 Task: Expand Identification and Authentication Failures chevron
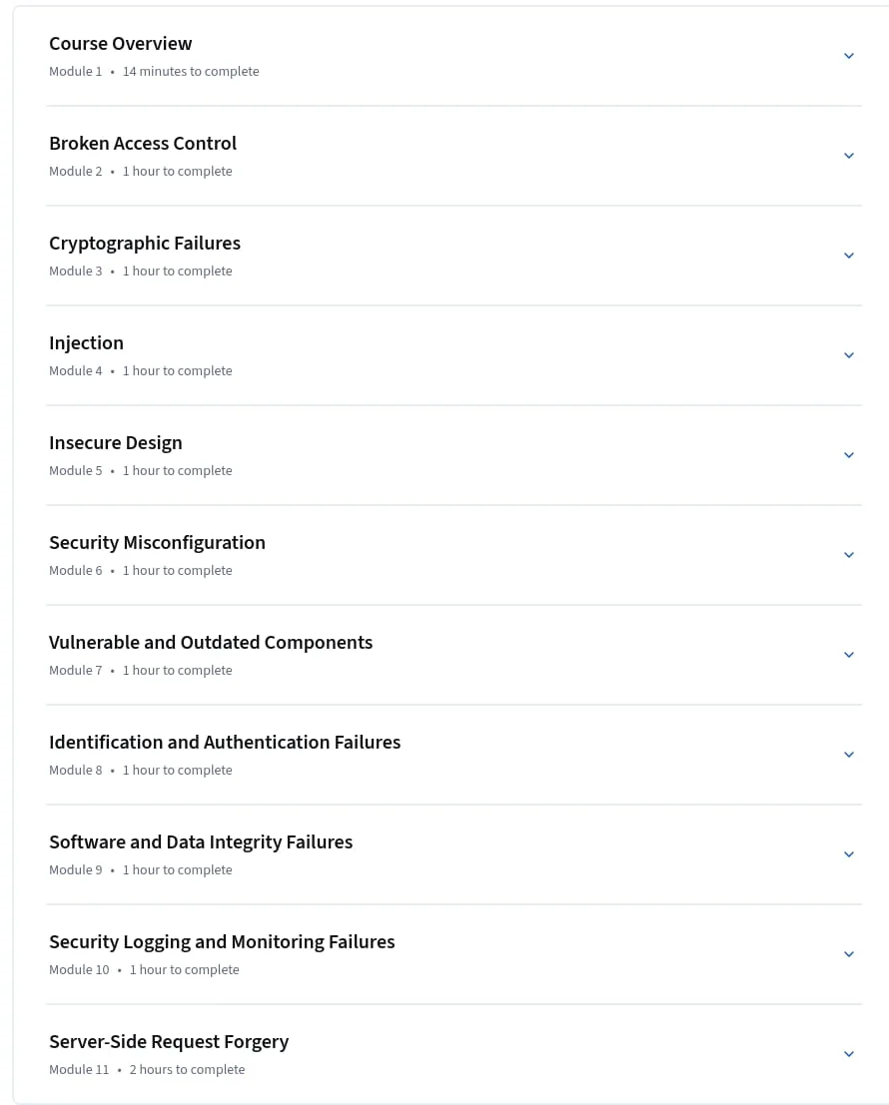tap(849, 755)
